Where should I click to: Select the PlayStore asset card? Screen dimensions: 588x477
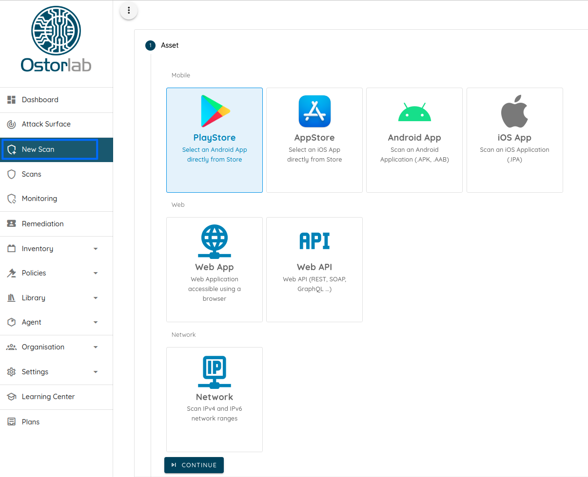coord(215,140)
